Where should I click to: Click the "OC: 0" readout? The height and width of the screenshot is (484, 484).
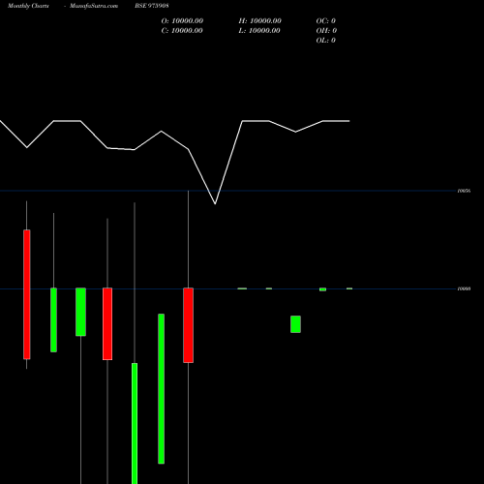325,21
